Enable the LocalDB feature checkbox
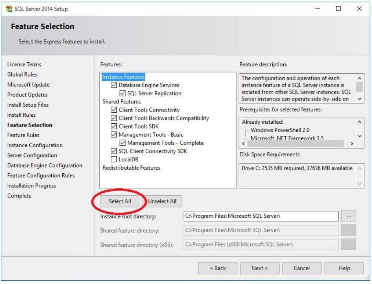The image size is (372, 284). [114, 159]
